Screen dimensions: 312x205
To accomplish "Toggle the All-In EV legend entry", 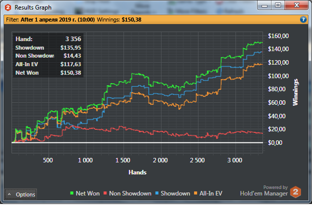I will pos(208,193).
